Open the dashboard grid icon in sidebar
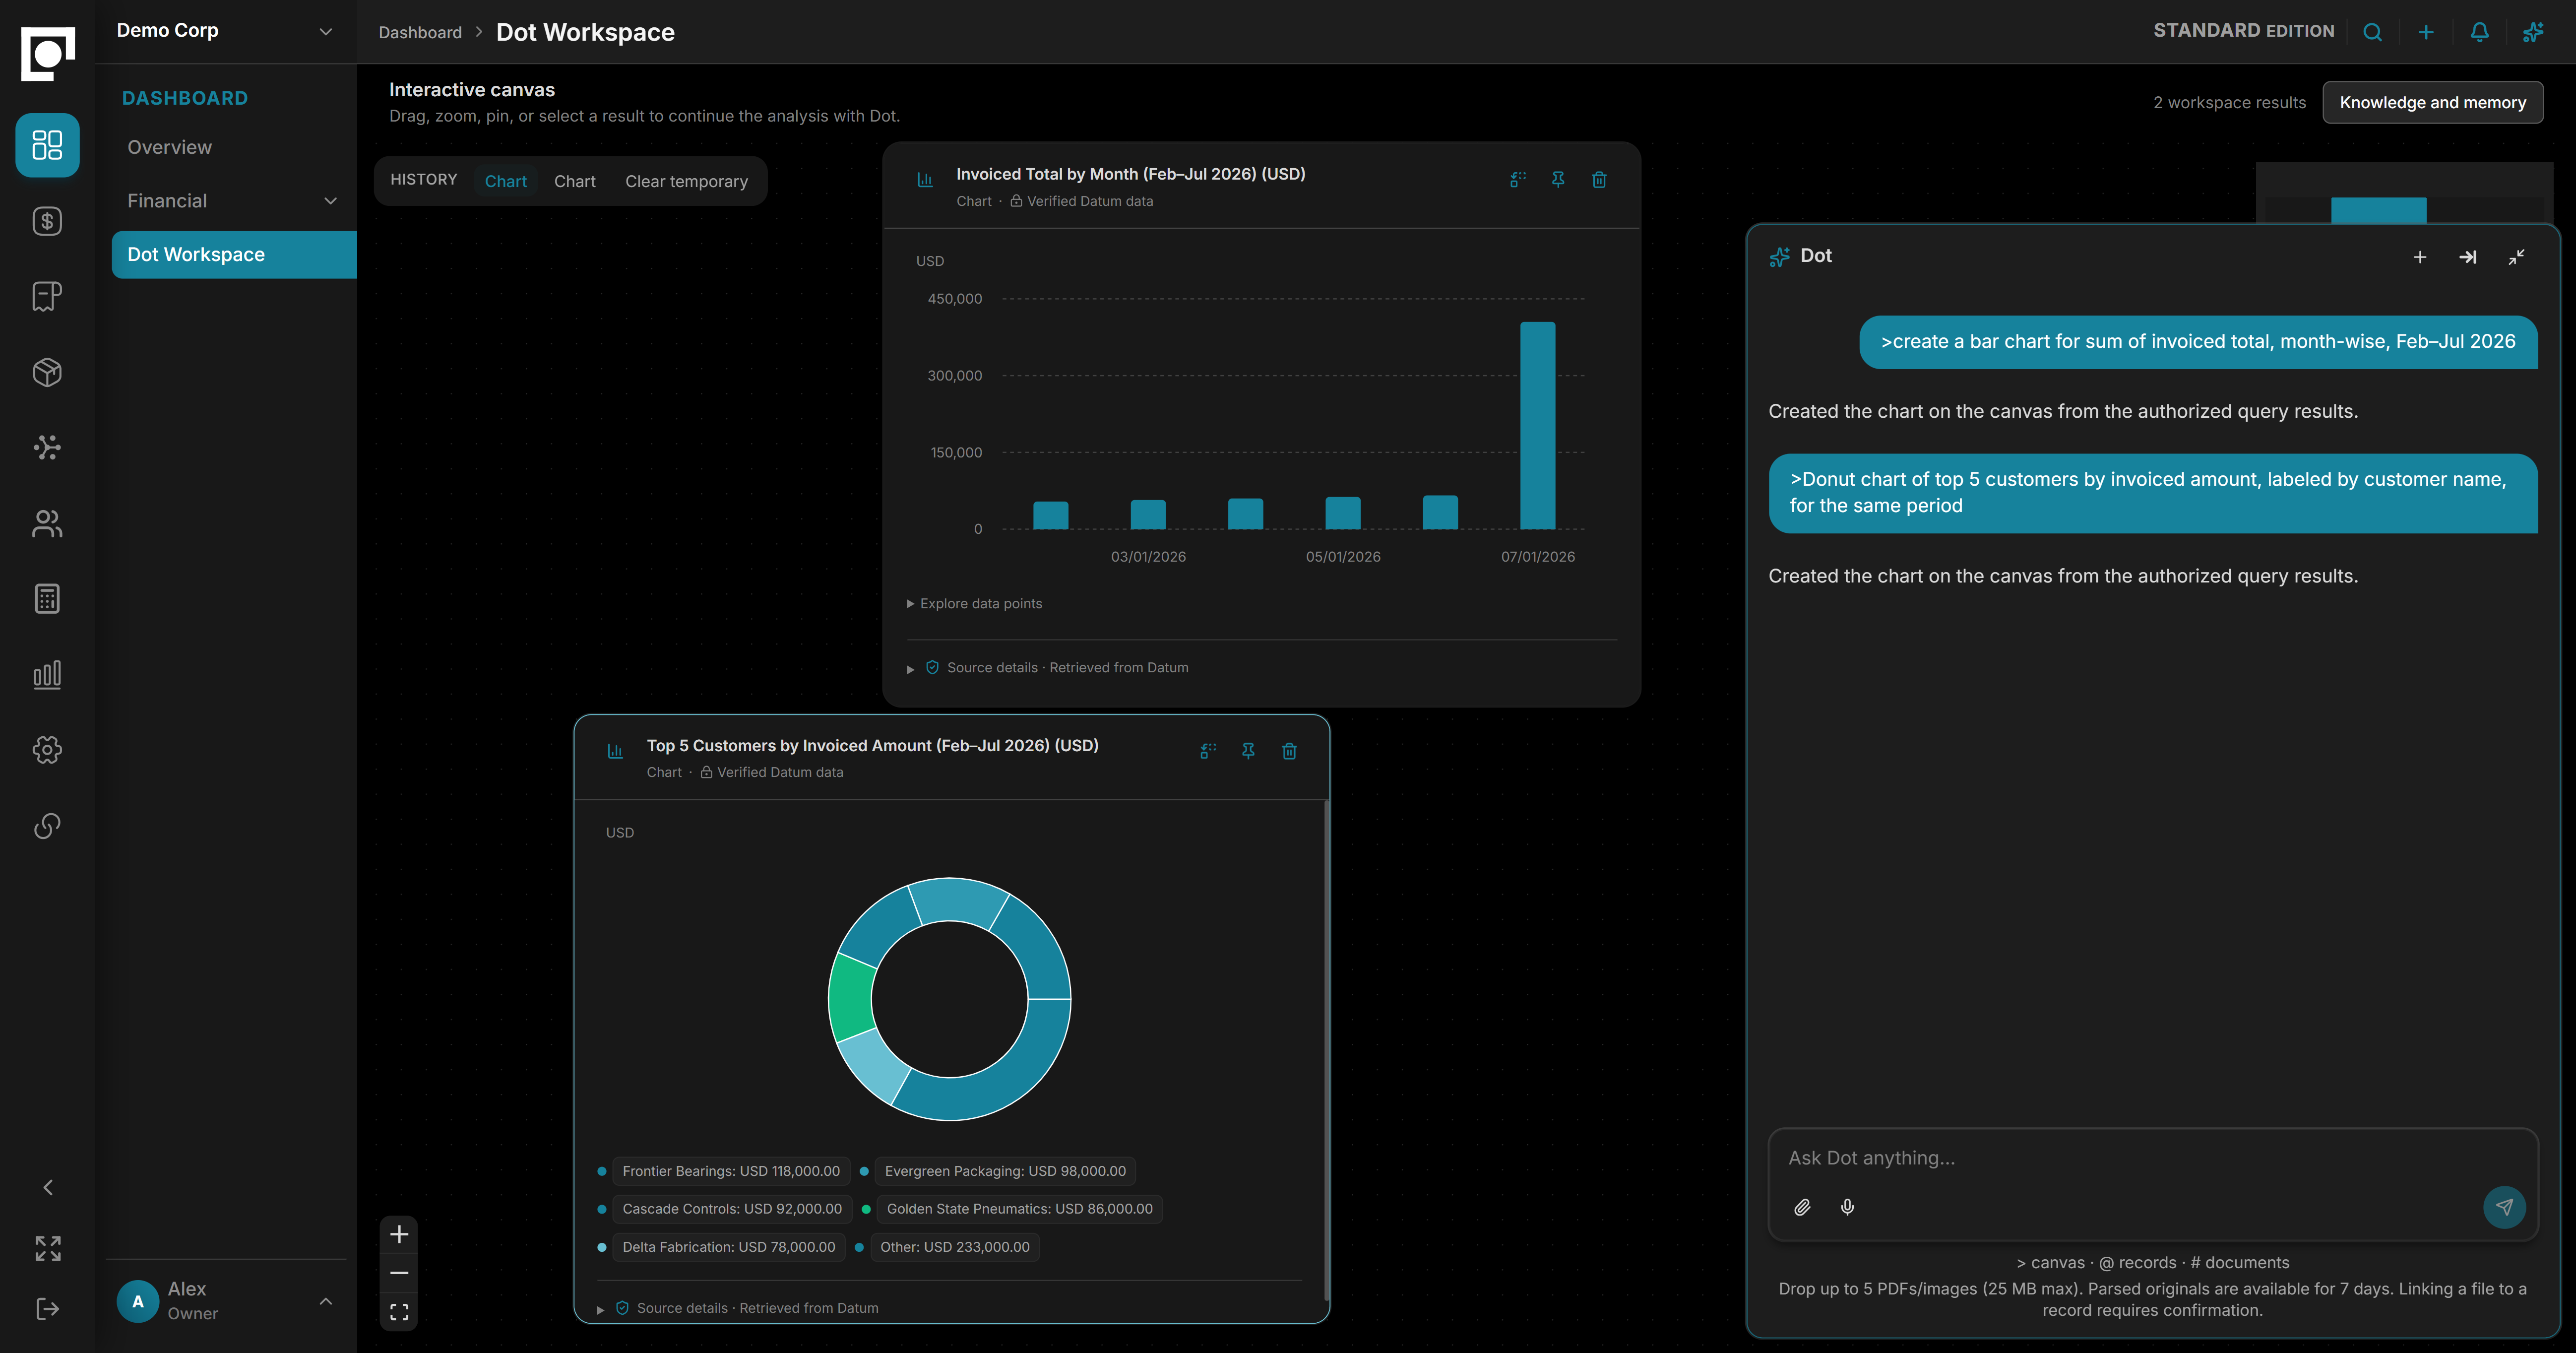2576x1353 pixels. tap(47, 145)
